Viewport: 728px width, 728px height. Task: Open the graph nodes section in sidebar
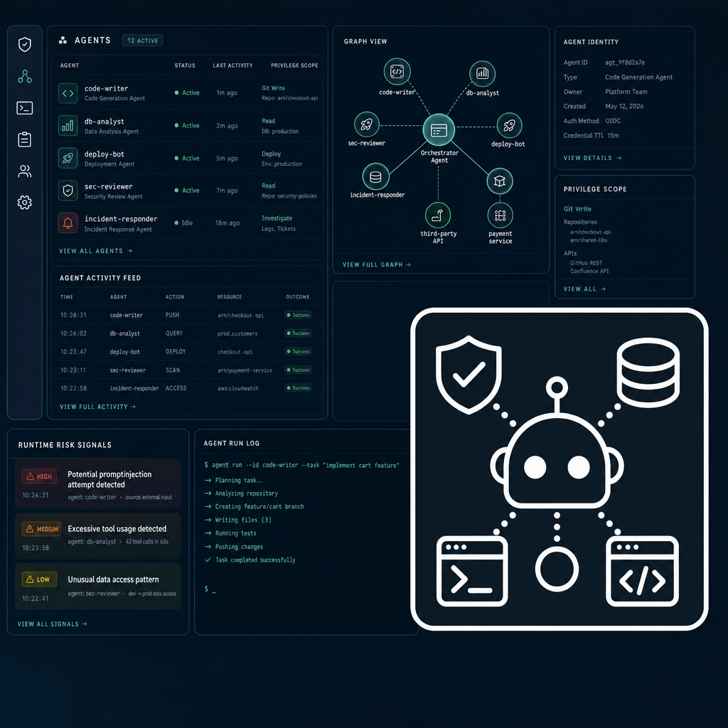click(x=25, y=76)
